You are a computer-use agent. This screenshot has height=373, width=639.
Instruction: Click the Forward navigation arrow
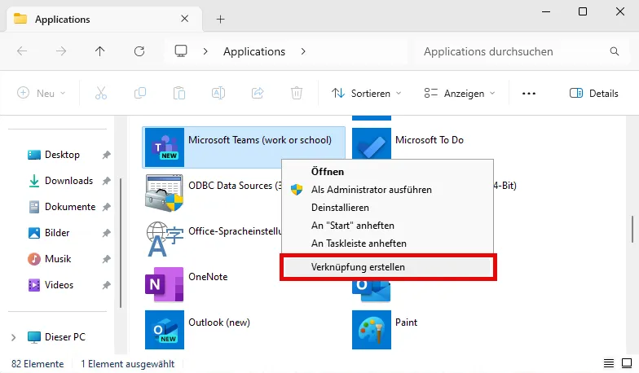click(61, 51)
